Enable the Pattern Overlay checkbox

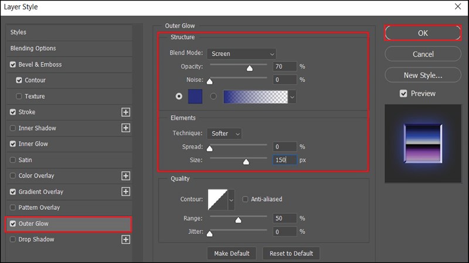pos(13,207)
